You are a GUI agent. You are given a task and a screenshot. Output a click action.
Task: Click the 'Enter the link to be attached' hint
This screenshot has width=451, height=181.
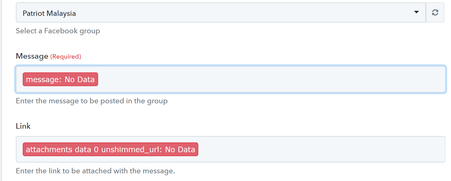pos(95,171)
